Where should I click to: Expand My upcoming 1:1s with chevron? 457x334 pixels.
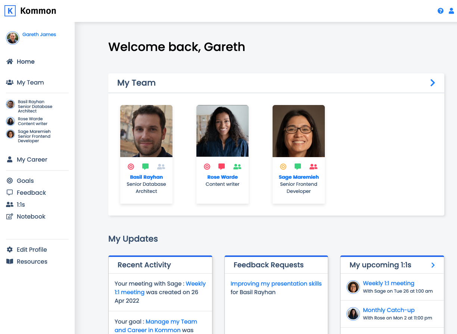433,265
